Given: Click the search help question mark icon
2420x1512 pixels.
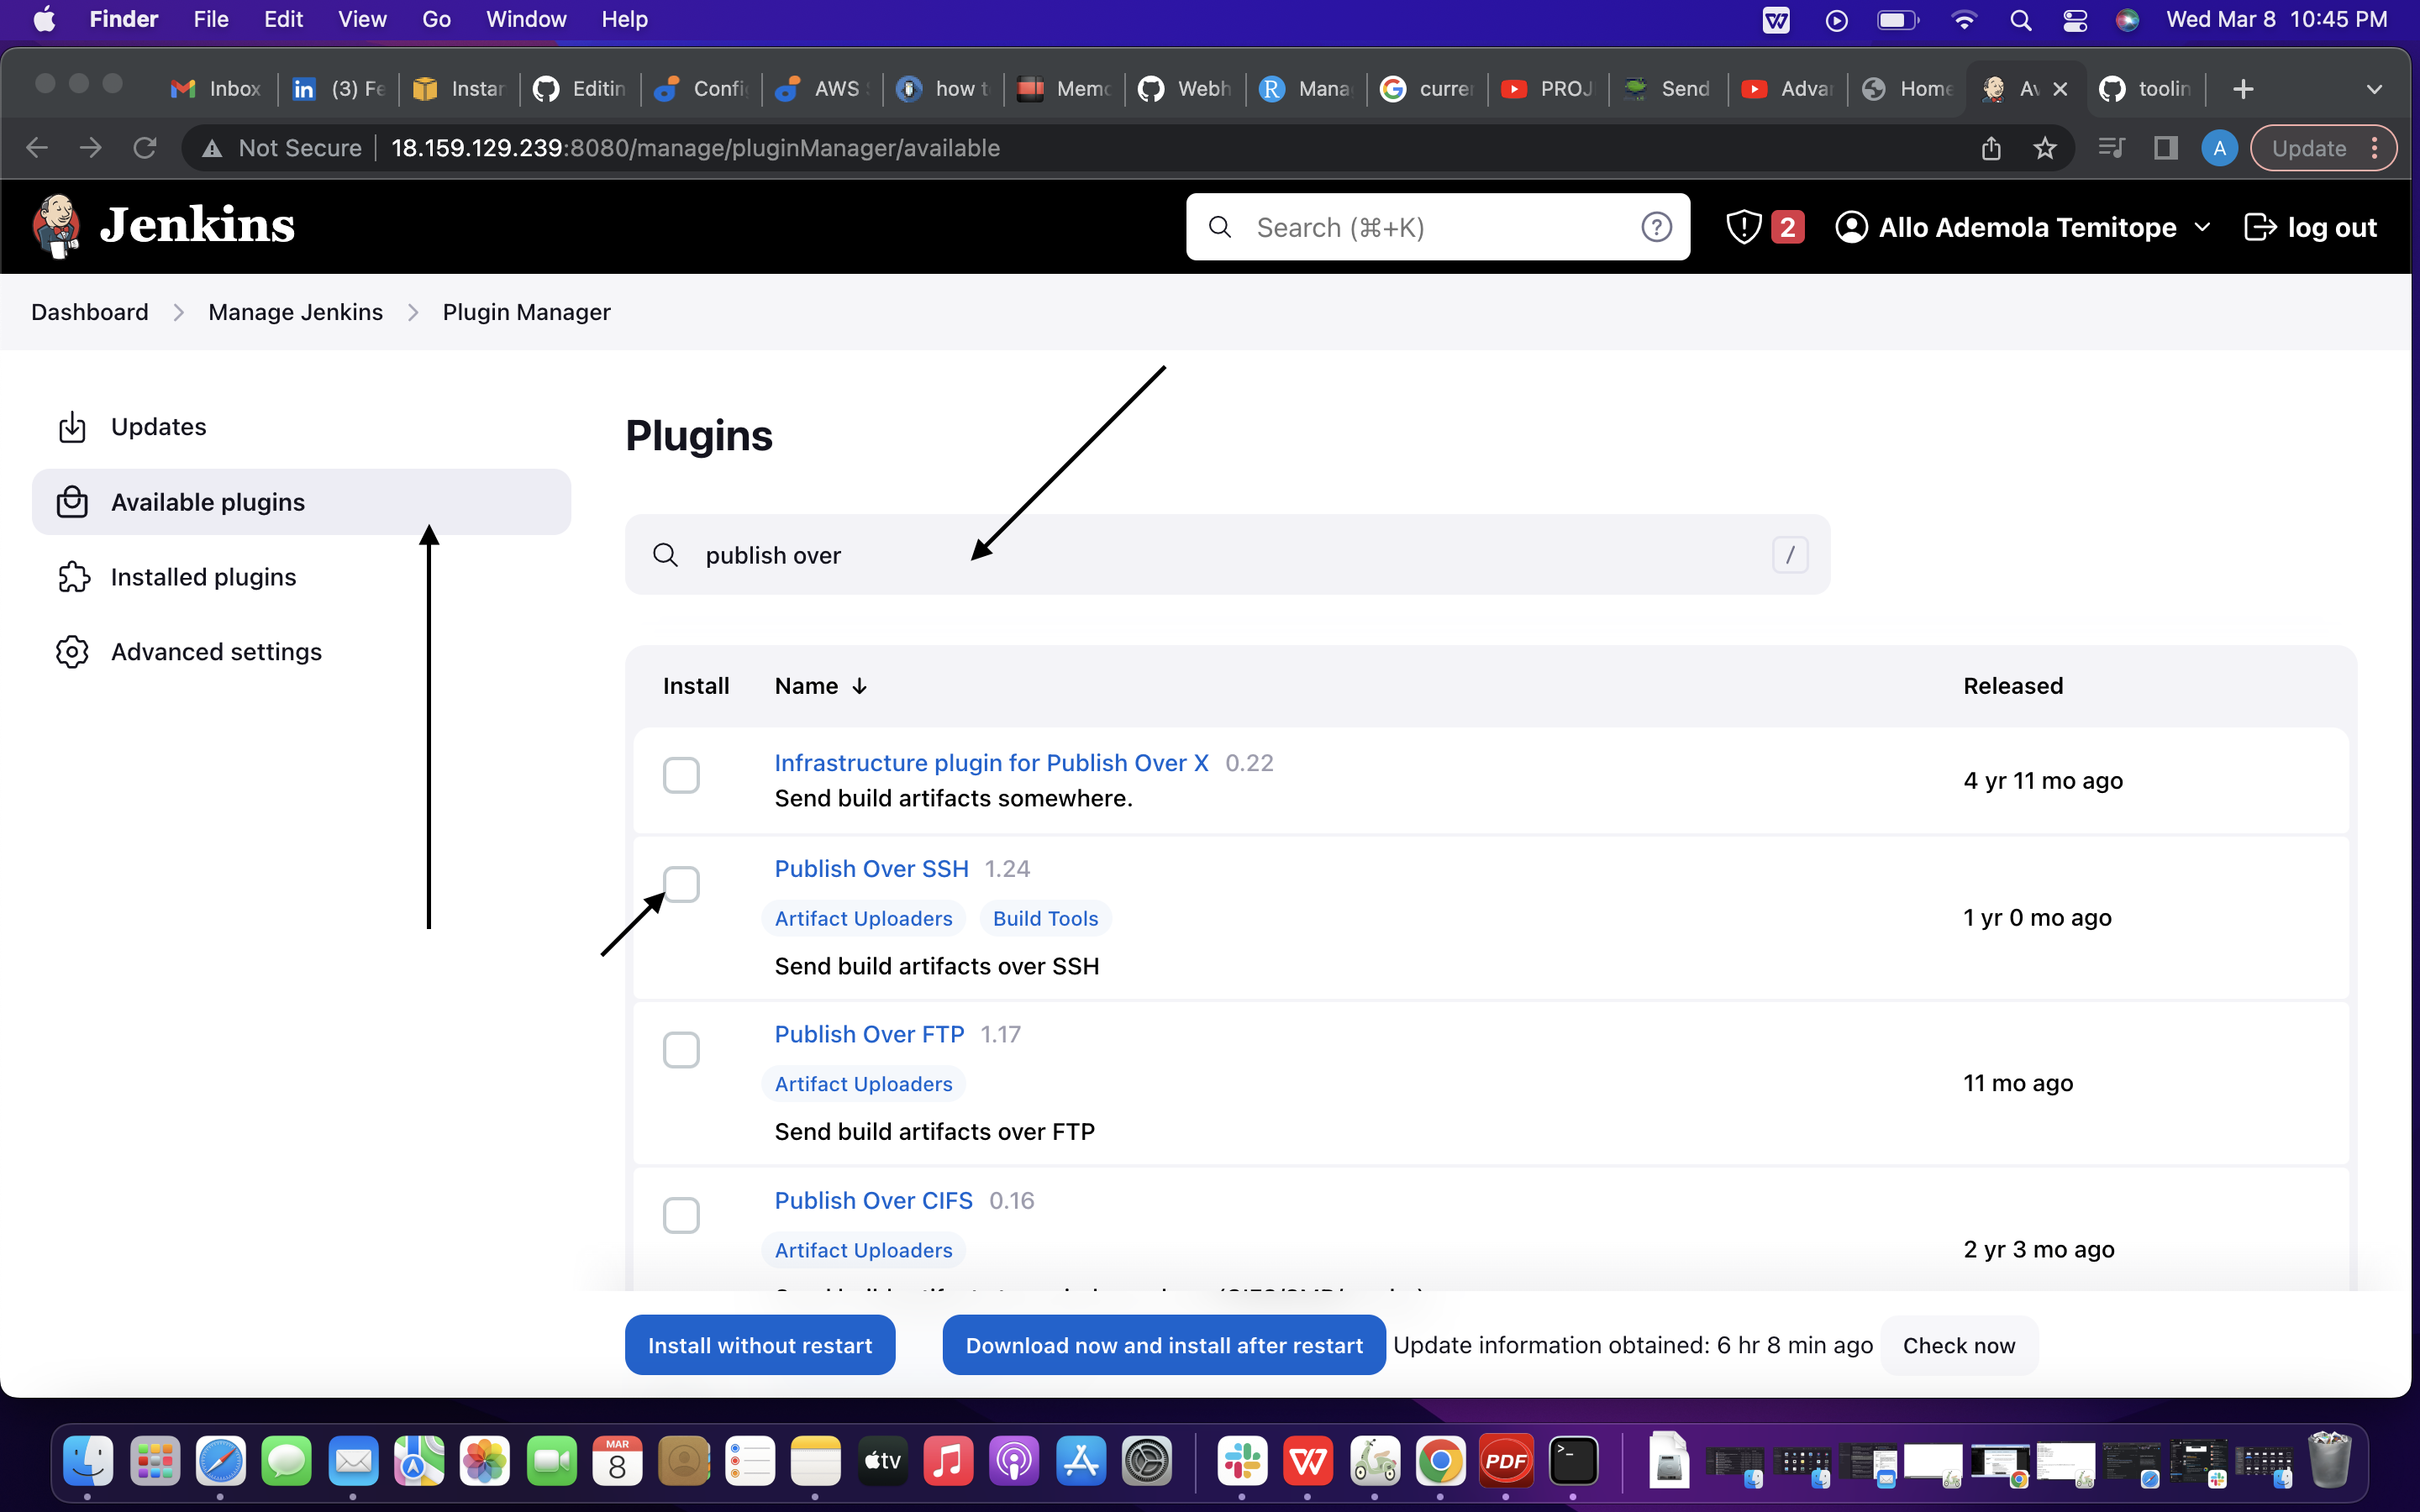Looking at the screenshot, I should [1657, 226].
